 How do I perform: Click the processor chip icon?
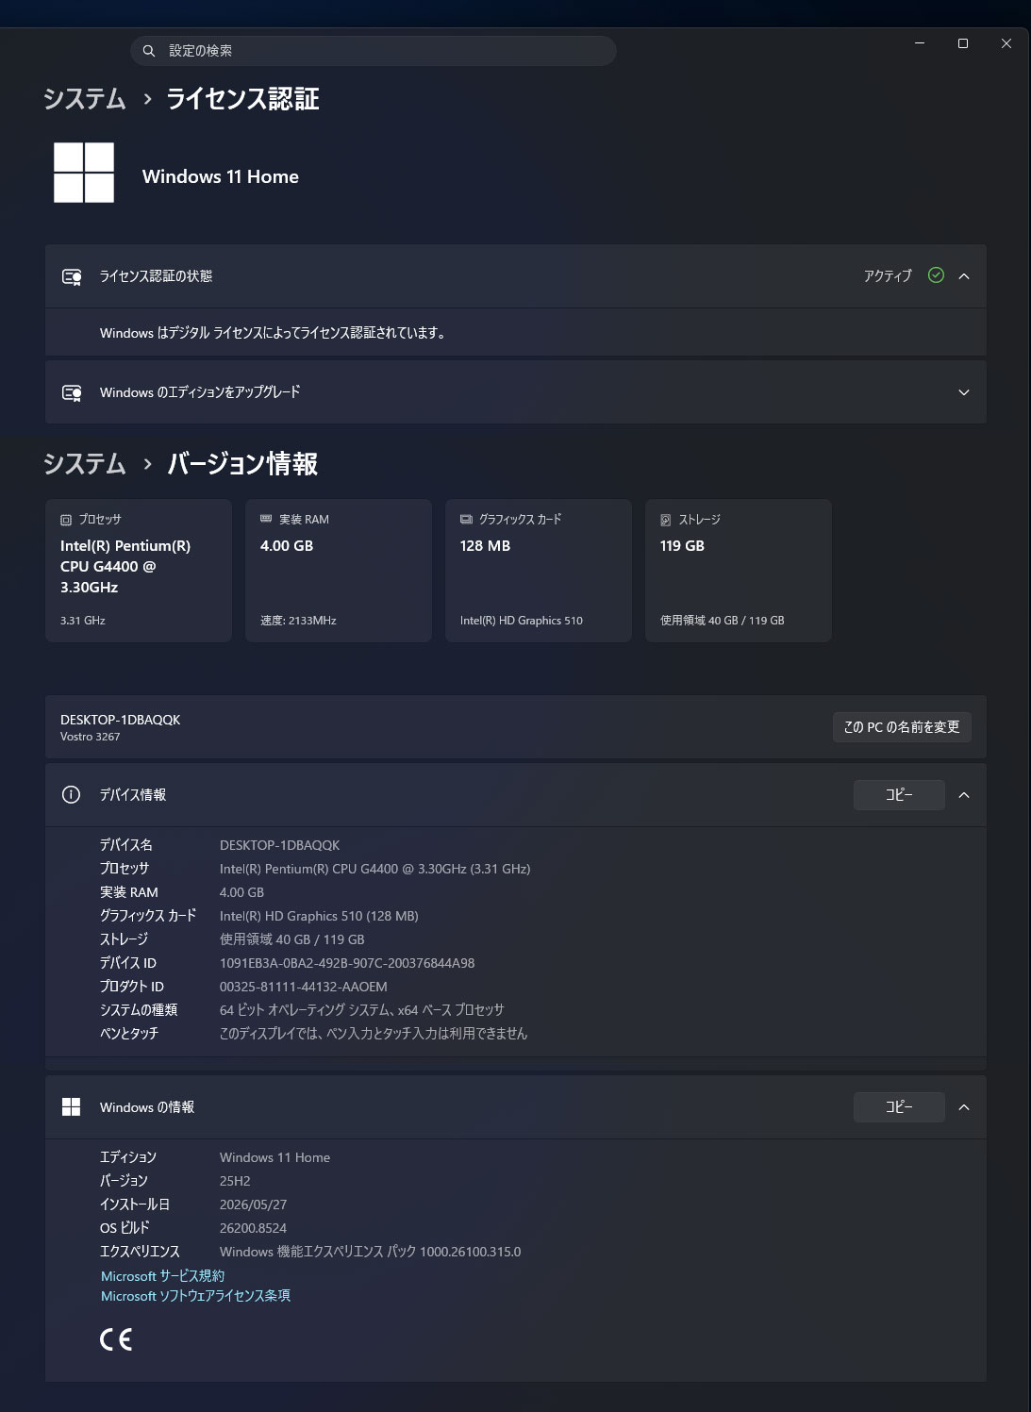click(66, 520)
